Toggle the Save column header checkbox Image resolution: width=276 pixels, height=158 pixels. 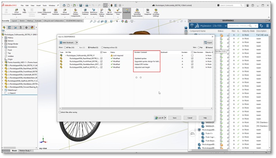pyautogui.click(x=101, y=53)
